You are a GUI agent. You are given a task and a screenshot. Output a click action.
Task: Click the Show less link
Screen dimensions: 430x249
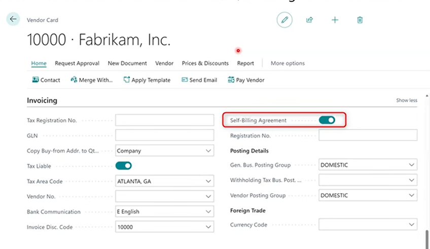406,100
